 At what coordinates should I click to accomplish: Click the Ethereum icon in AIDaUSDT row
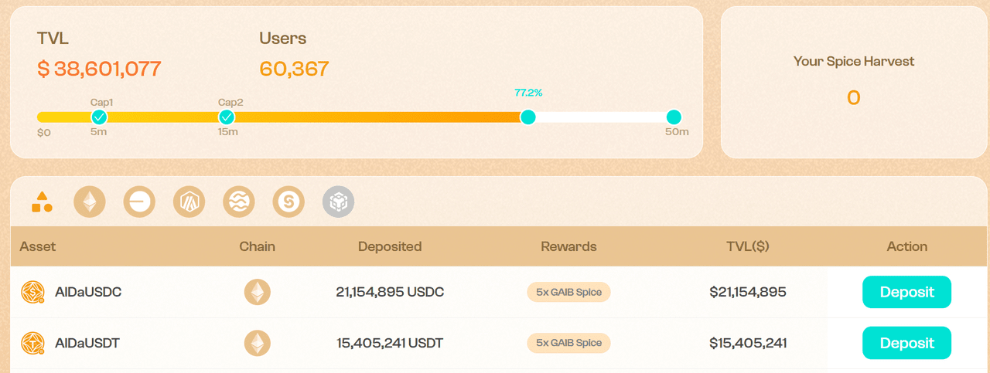[258, 343]
